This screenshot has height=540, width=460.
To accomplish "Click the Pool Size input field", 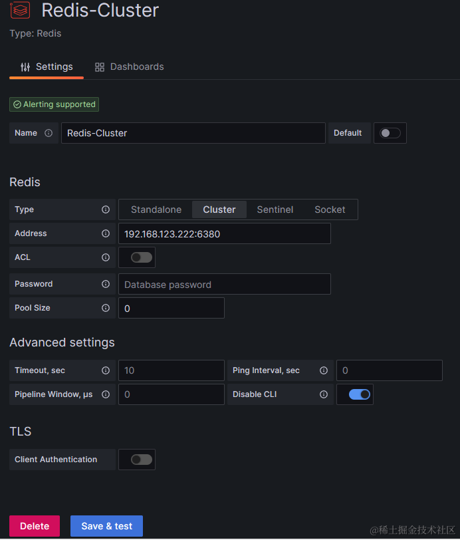I will pos(172,308).
